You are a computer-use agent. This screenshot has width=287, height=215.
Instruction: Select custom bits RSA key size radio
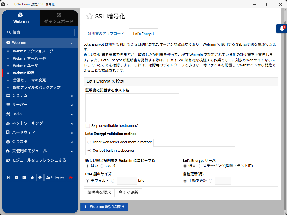[x=113, y=181]
